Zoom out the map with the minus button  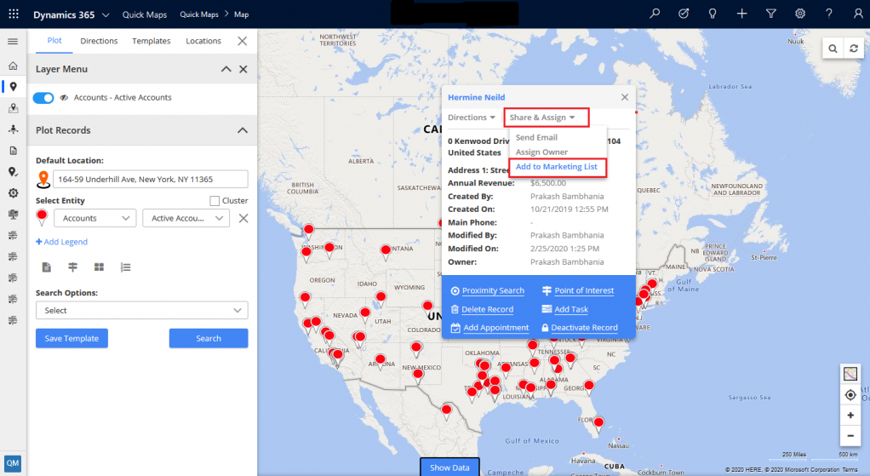click(x=850, y=436)
